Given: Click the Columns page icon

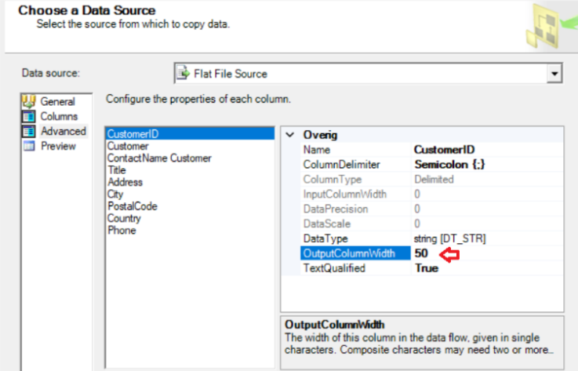Looking at the screenshot, I should point(29,117).
